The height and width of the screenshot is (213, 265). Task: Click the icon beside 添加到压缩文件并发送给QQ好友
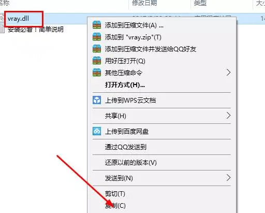[x=97, y=49]
